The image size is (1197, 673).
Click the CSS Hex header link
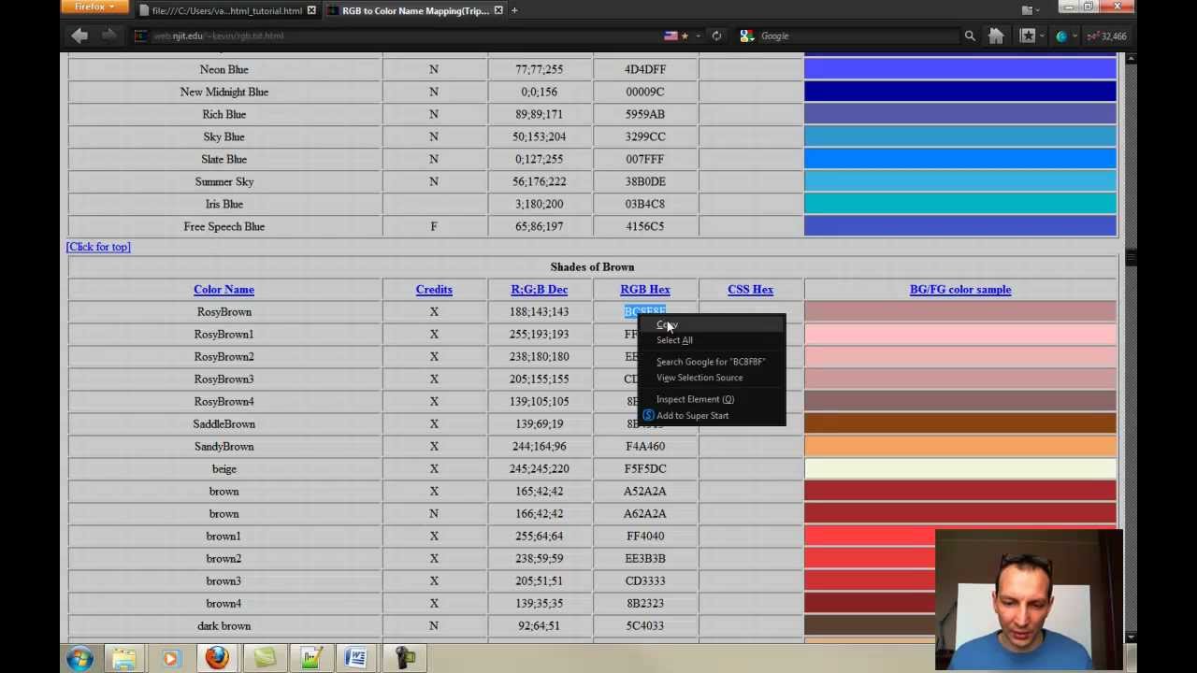click(750, 290)
